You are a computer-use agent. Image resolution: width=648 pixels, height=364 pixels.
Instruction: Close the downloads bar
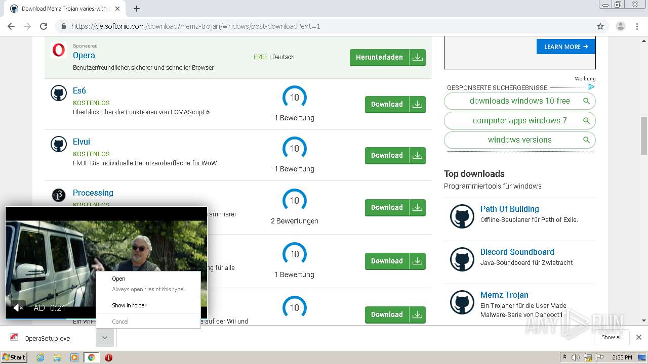639,337
